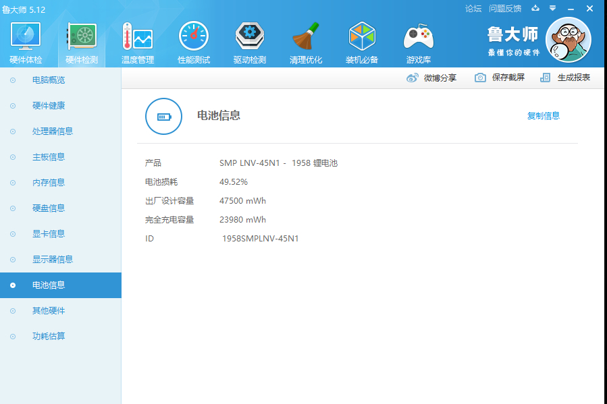Open 内存信息 in sidebar
607x404 pixels.
60,183
